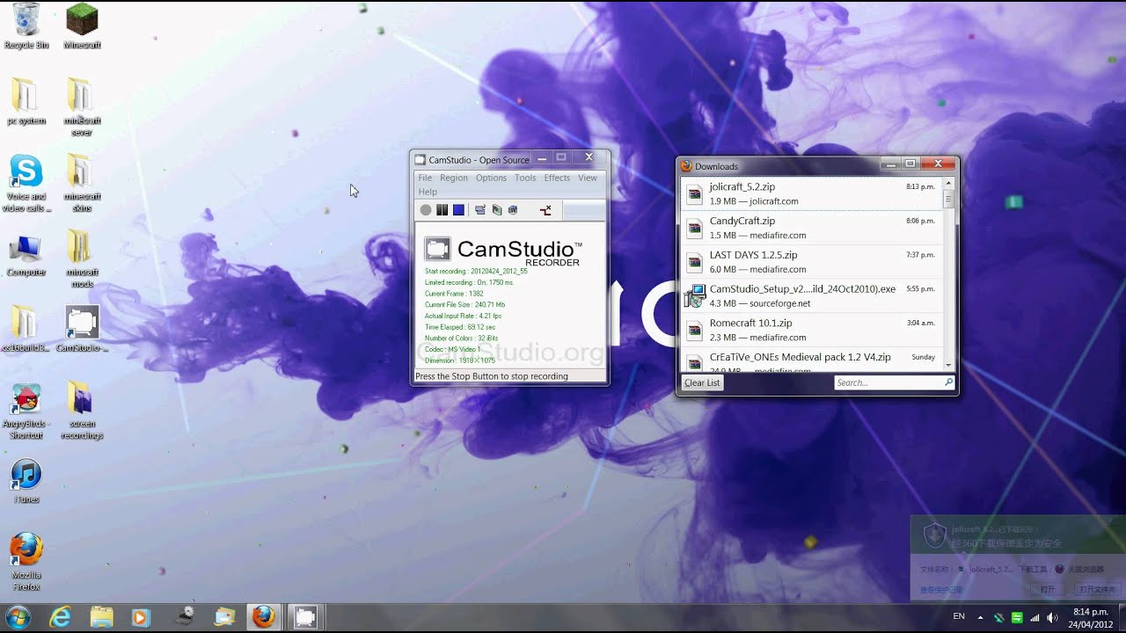The height and width of the screenshot is (633, 1126).
Task: Open Windows Explorer from the taskbar
Action: point(102,617)
